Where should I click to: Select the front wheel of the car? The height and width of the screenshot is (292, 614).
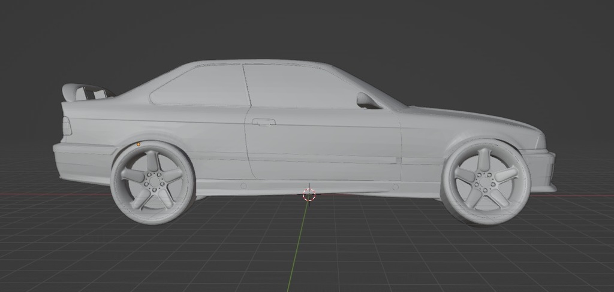tap(486, 182)
